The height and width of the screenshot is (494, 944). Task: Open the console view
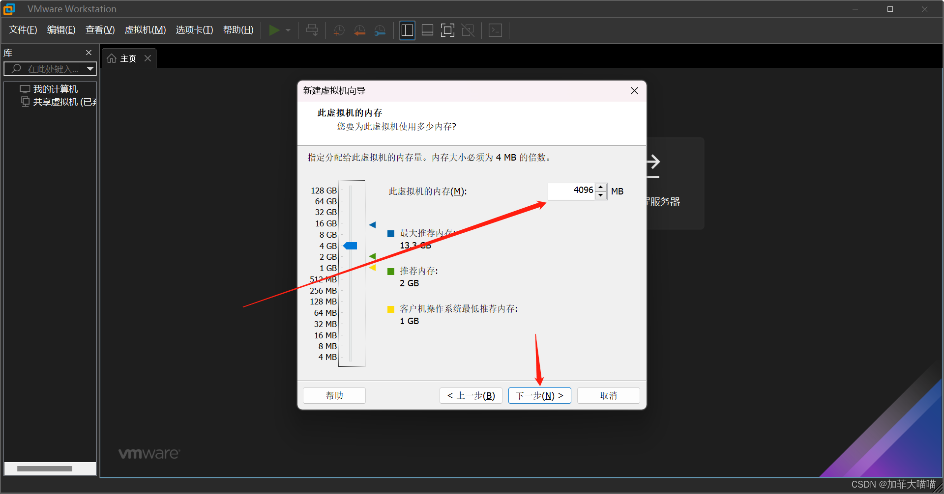(x=496, y=30)
